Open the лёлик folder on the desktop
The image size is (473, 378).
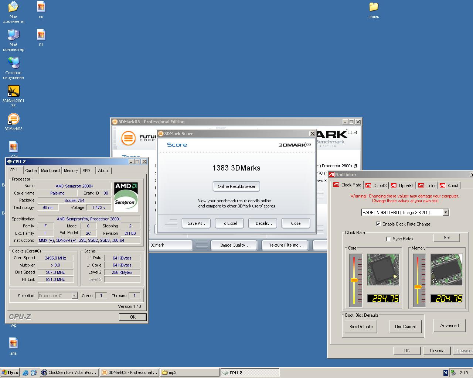click(x=374, y=10)
